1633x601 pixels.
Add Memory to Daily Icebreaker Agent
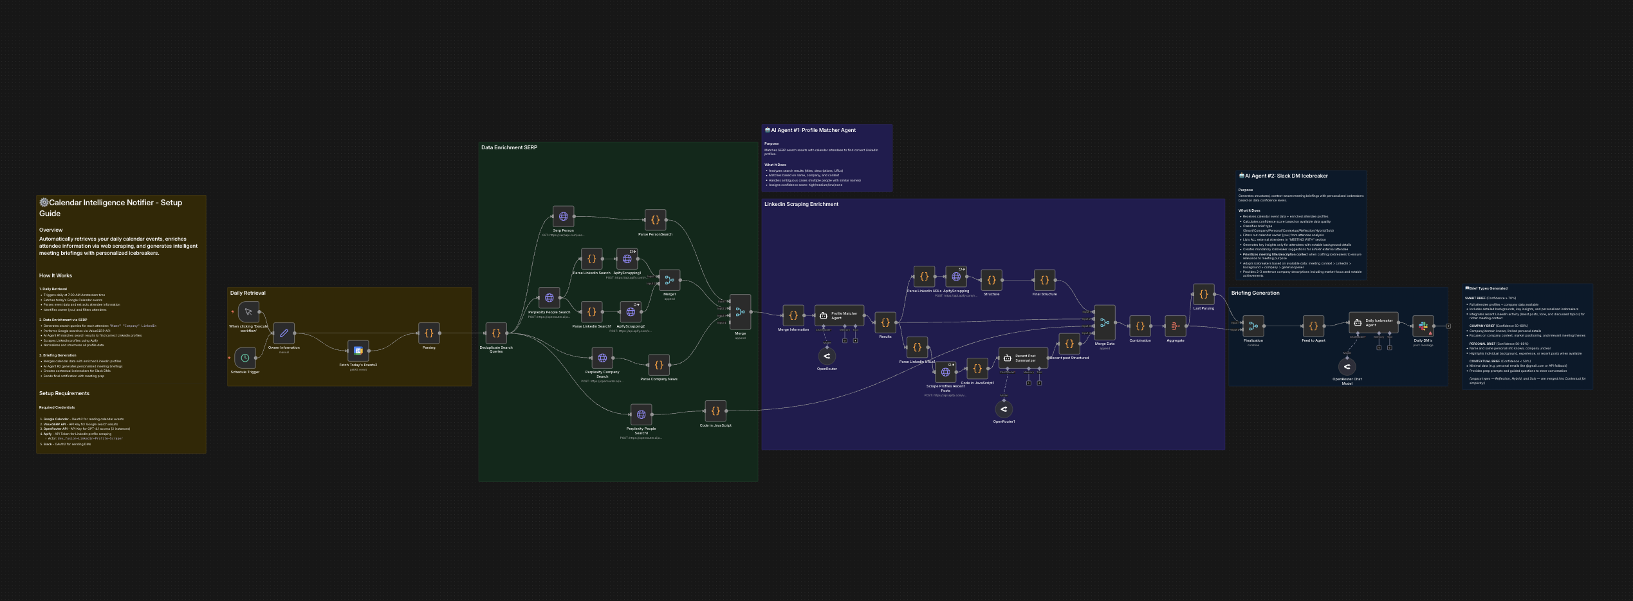pyautogui.click(x=1379, y=347)
